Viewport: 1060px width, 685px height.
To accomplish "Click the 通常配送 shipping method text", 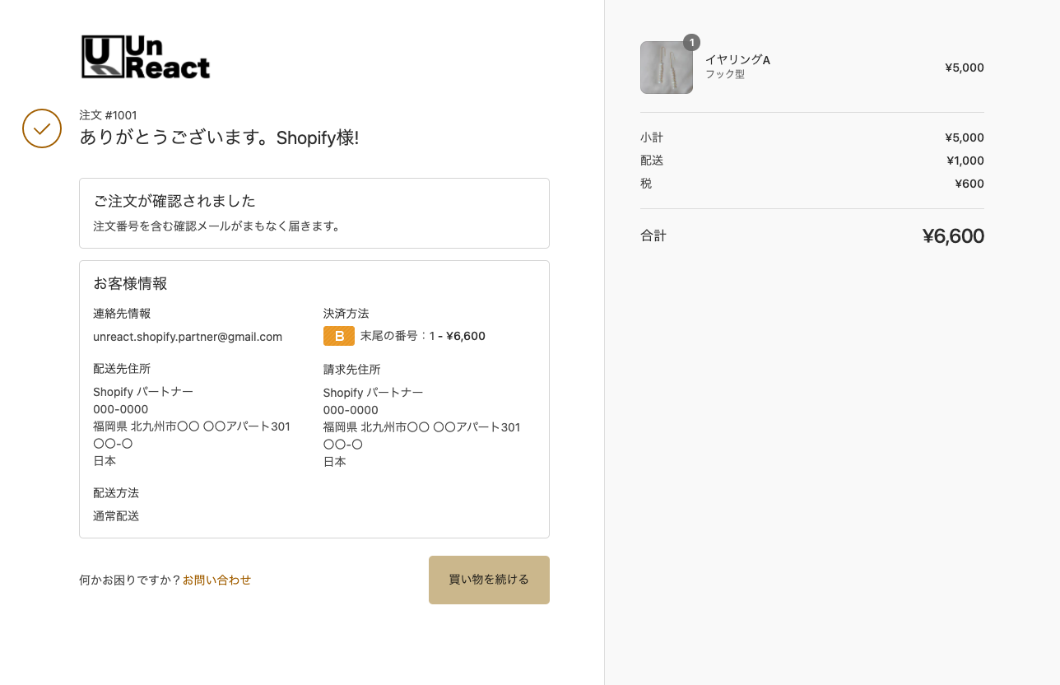I will tap(116, 516).
